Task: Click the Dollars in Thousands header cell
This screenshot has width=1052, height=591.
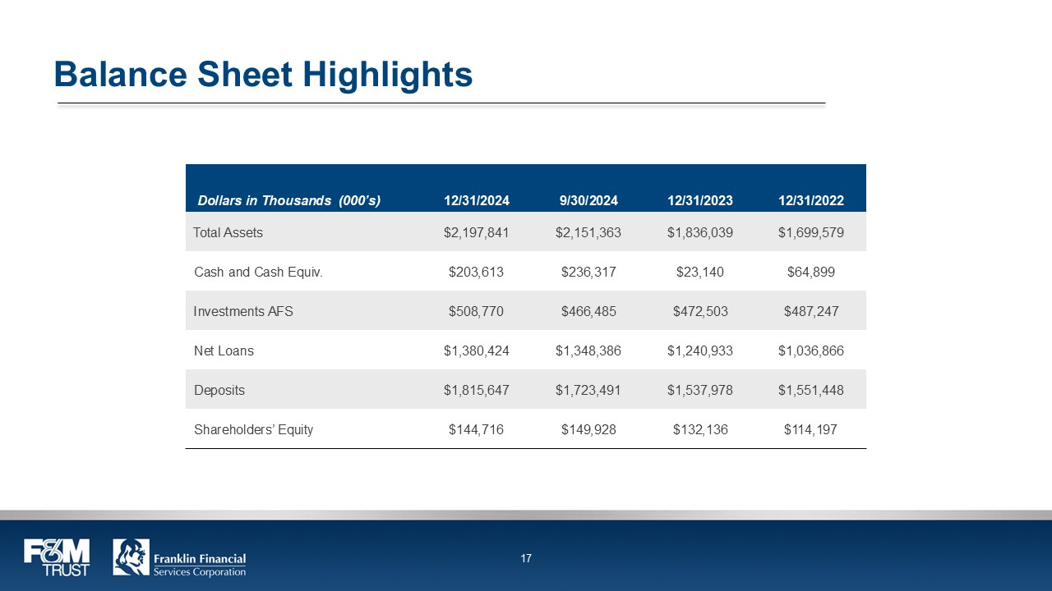Action: pyautogui.click(x=289, y=200)
